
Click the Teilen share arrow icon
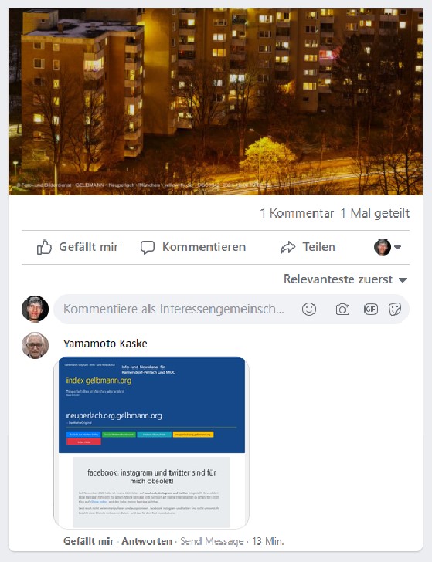pyautogui.click(x=287, y=247)
